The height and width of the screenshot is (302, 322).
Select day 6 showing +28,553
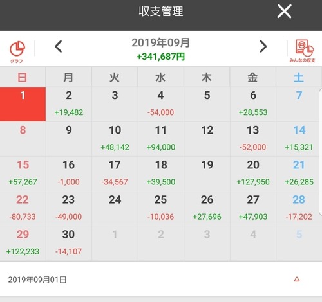[253, 104]
